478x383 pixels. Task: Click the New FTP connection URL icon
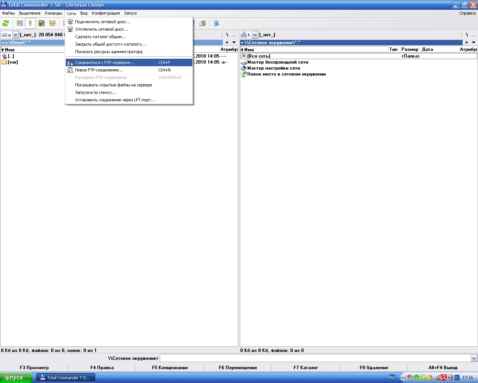coord(70,70)
